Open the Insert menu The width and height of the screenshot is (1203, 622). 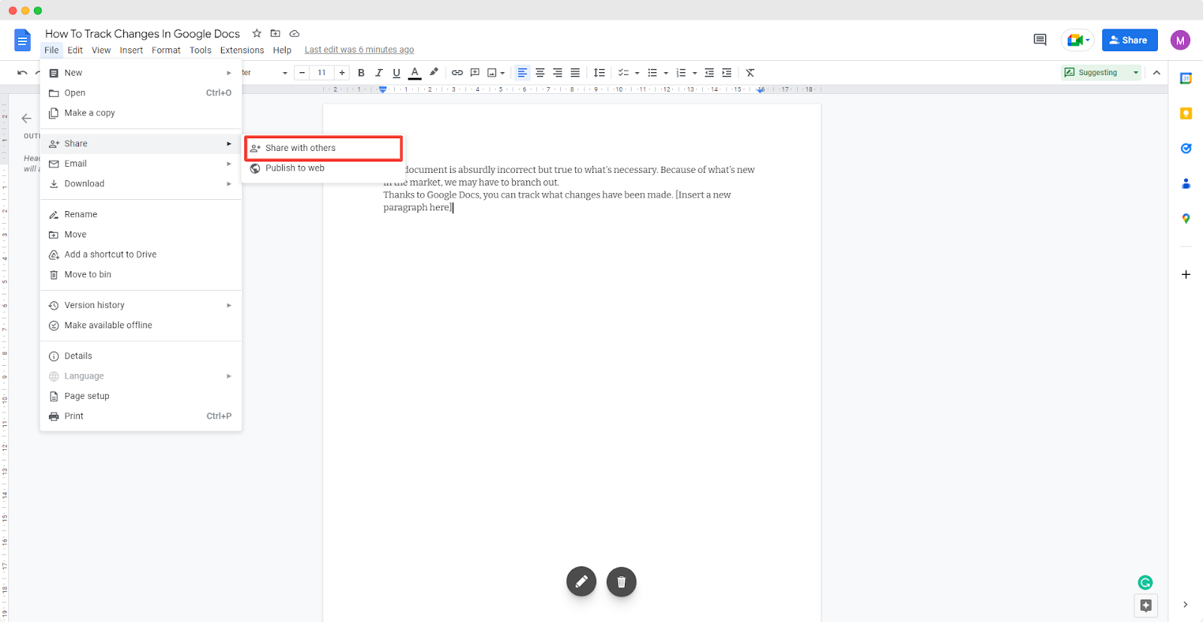(x=132, y=50)
